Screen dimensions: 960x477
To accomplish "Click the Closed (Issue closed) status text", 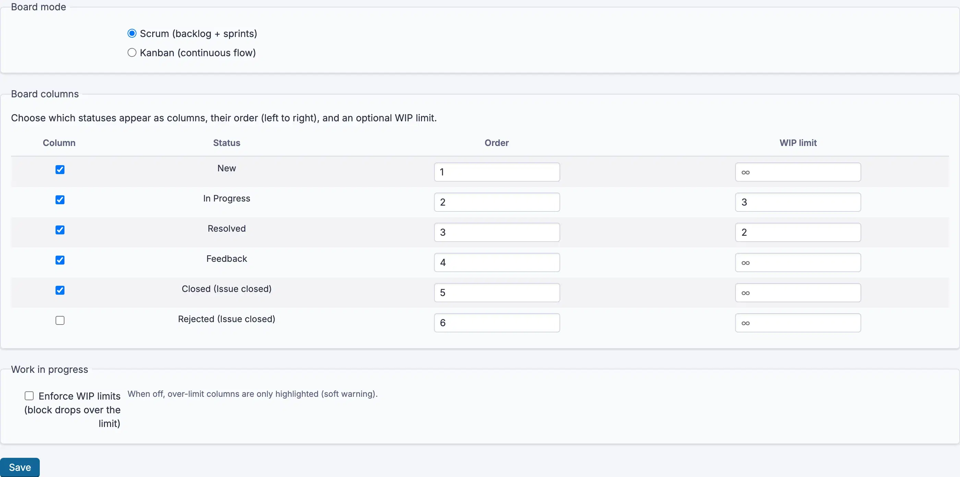I will click(227, 289).
